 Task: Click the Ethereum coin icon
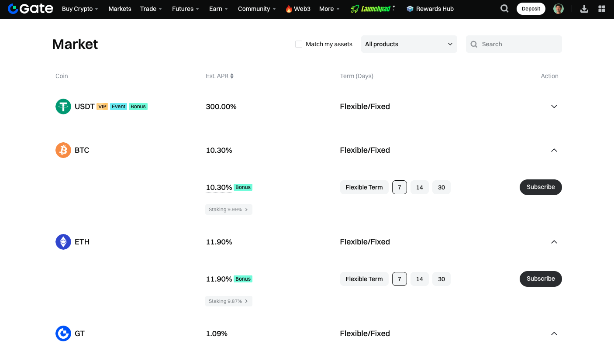[x=63, y=242]
